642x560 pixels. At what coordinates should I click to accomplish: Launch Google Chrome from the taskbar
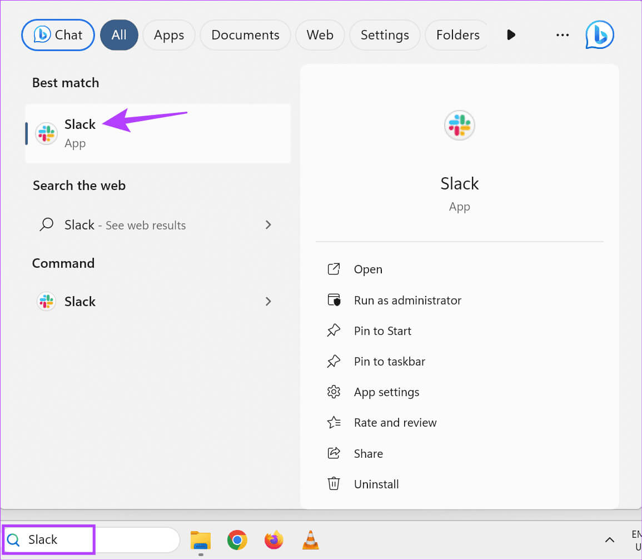237,540
